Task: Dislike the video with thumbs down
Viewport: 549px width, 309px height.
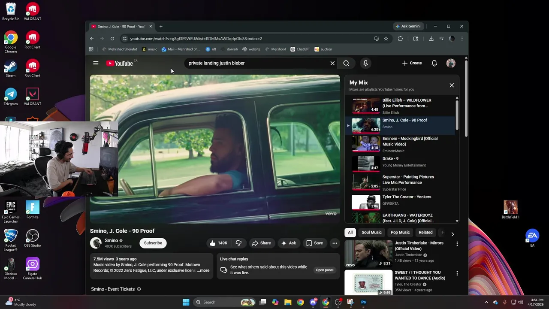Action: (238, 243)
